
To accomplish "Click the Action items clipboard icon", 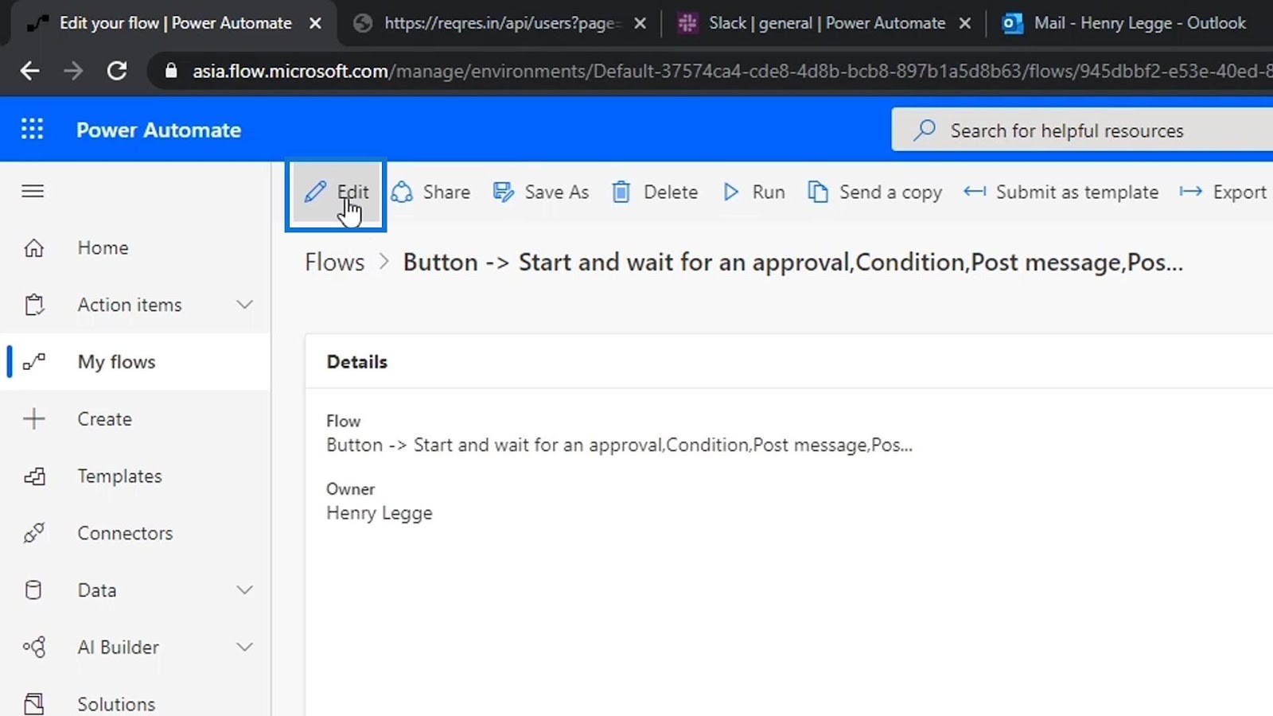I will click(33, 305).
